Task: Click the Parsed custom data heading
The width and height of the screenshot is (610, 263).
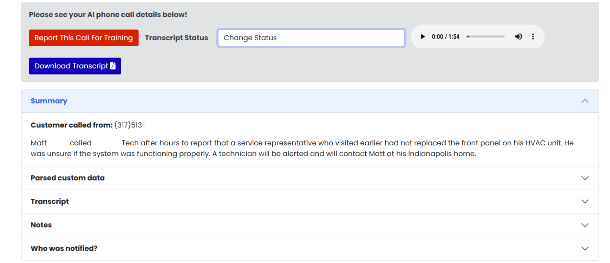Action: pyautogui.click(x=68, y=178)
